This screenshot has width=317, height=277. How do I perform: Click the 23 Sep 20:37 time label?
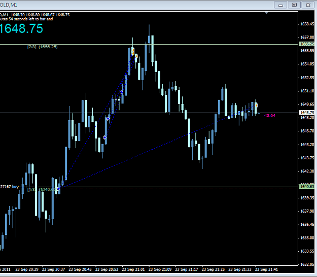click(x=53, y=269)
